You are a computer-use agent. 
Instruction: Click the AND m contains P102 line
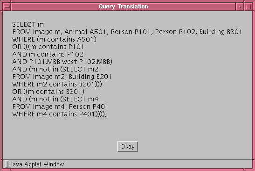click(x=48, y=54)
